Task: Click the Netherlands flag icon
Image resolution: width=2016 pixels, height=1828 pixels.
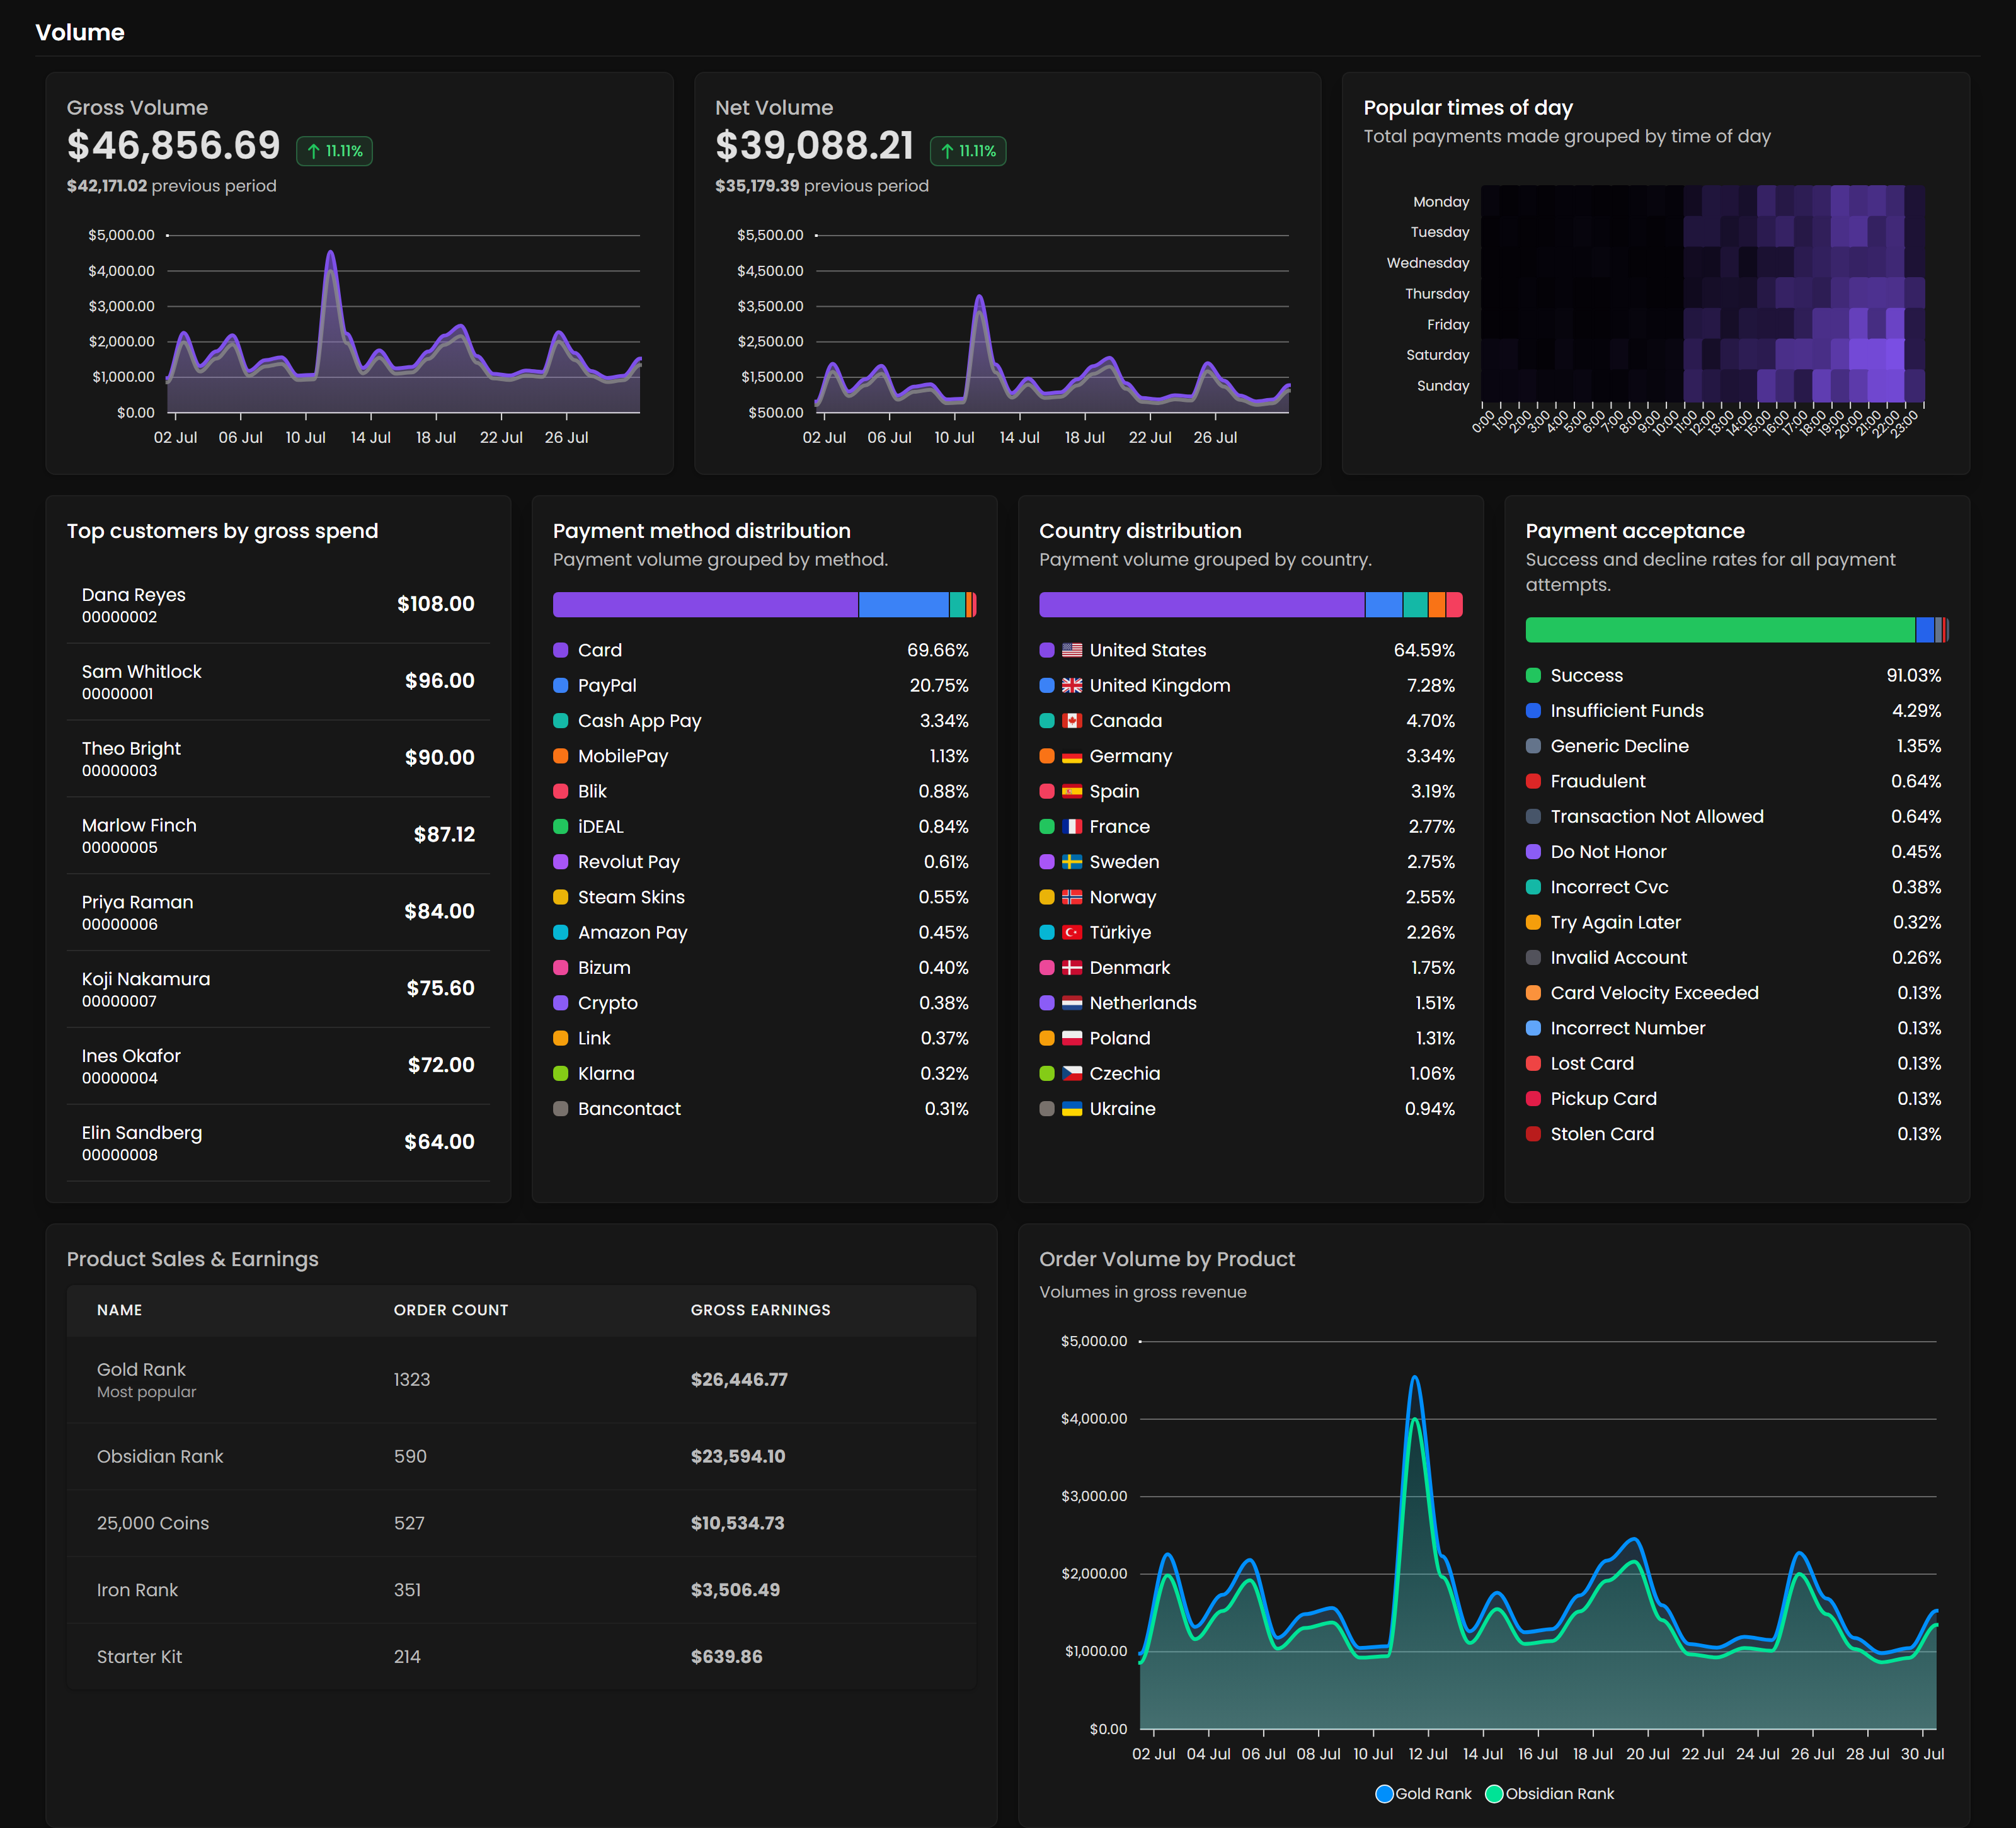Action: (1071, 1003)
